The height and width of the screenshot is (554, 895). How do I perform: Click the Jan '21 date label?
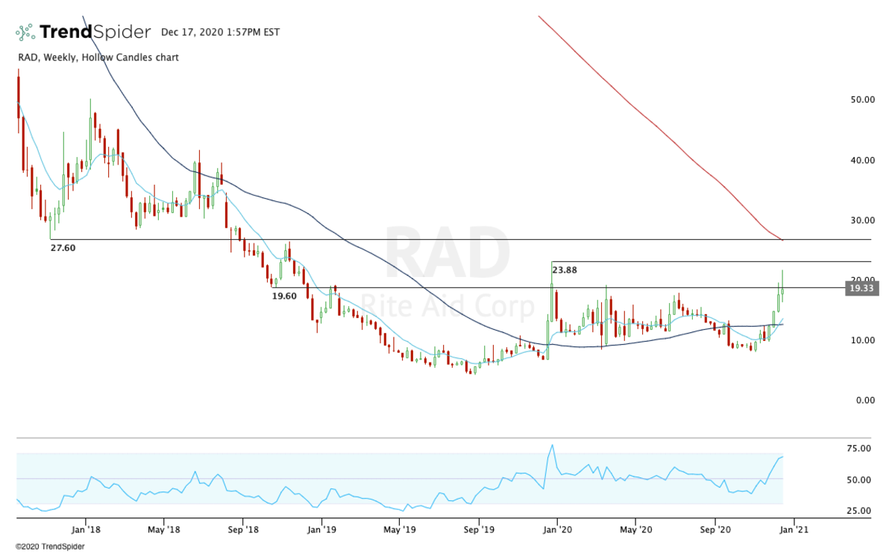coord(793,529)
